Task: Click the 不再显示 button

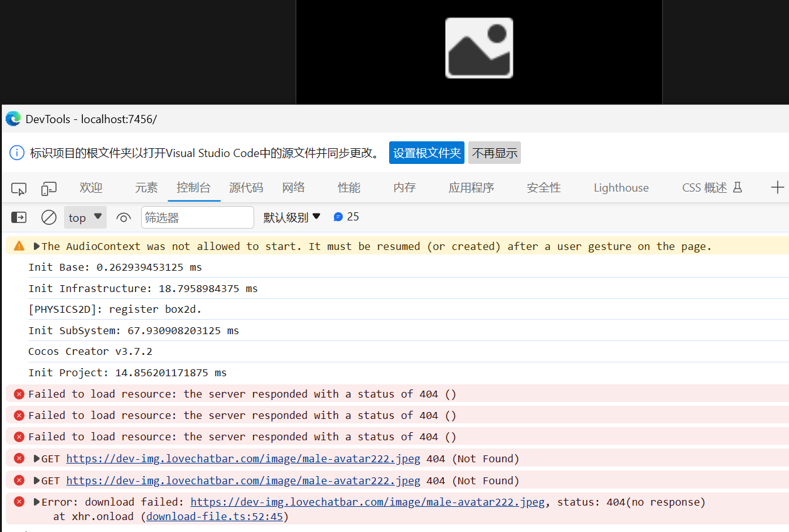Action: pyautogui.click(x=495, y=153)
